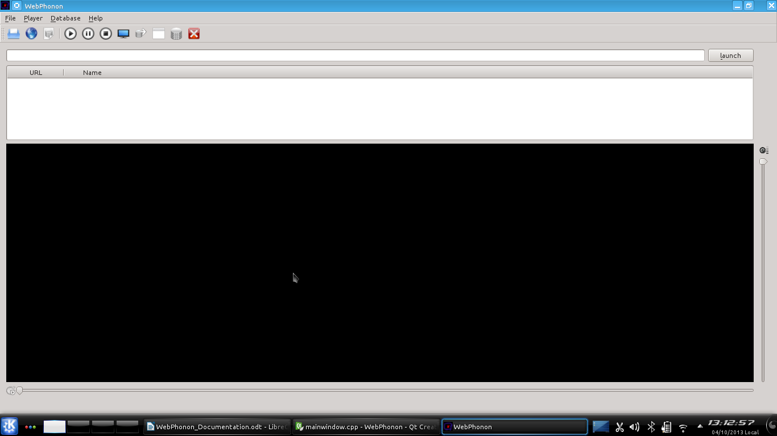Open the Help menu
The height and width of the screenshot is (436, 777).
coord(96,18)
